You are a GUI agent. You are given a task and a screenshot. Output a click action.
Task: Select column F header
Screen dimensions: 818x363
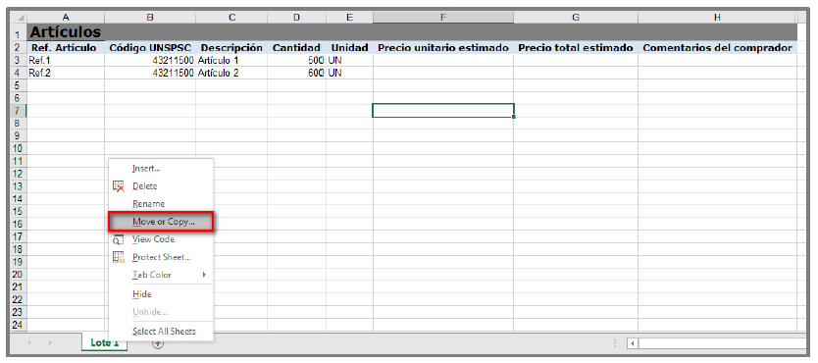pyautogui.click(x=443, y=18)
